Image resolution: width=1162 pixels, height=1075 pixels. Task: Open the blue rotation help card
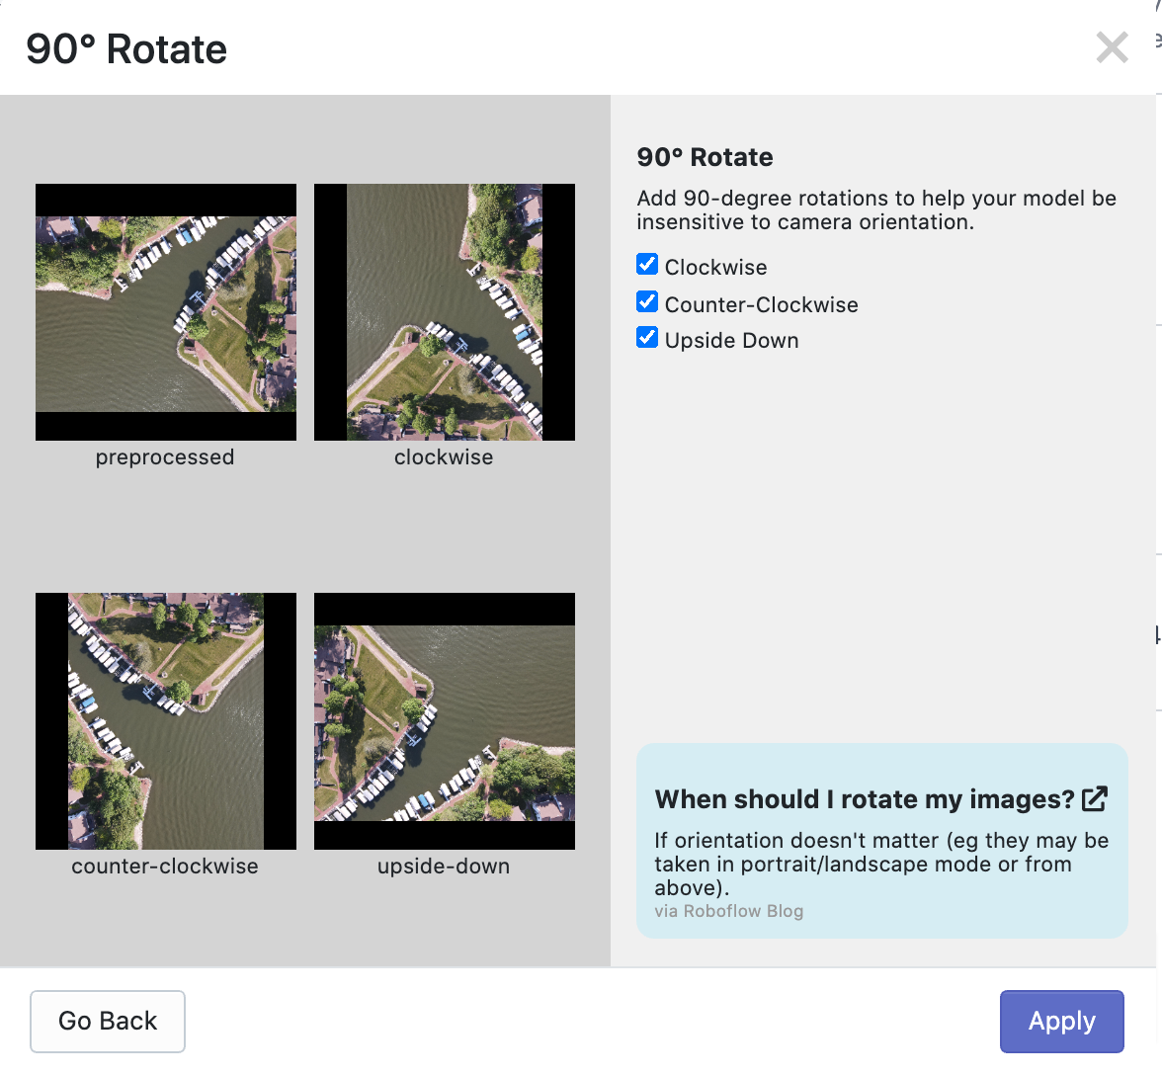(882, 840)
